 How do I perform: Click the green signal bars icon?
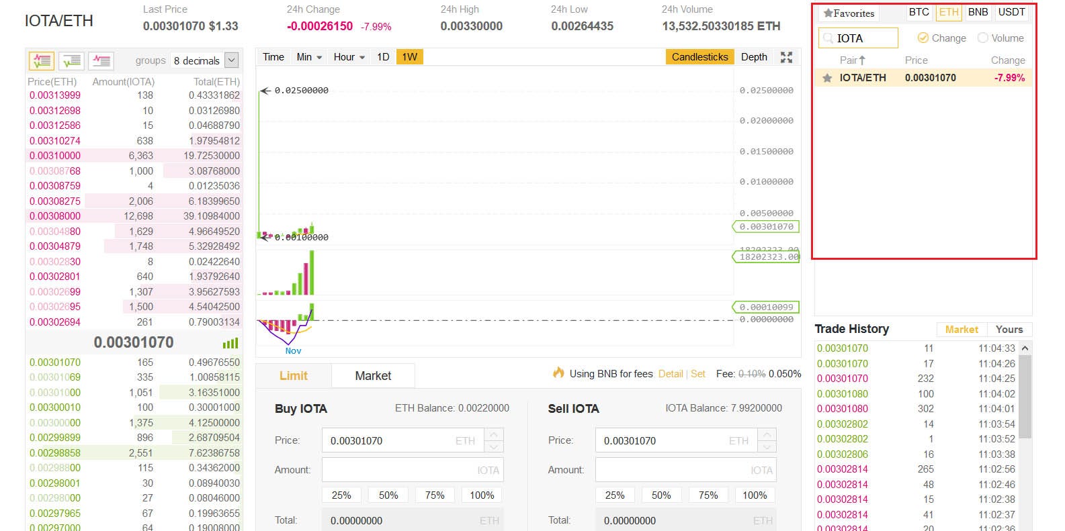click(x=230, y=343)
